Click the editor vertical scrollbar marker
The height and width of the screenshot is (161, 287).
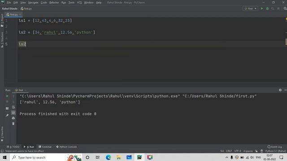coord(286,42)
